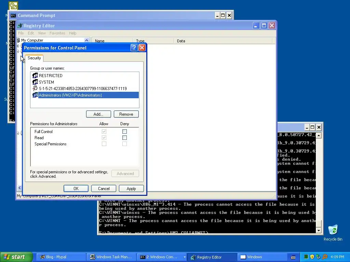
Task: Confirm permissions with OK
Action: point(76,188)
